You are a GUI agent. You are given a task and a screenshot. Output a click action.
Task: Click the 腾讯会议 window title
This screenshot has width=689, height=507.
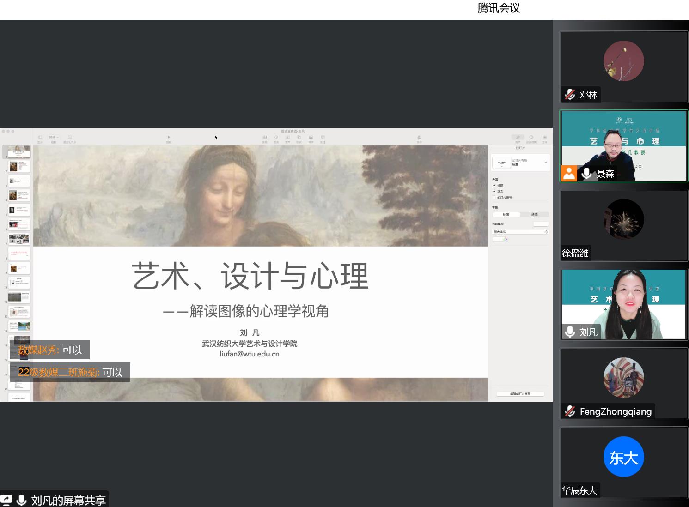(499, 8)
